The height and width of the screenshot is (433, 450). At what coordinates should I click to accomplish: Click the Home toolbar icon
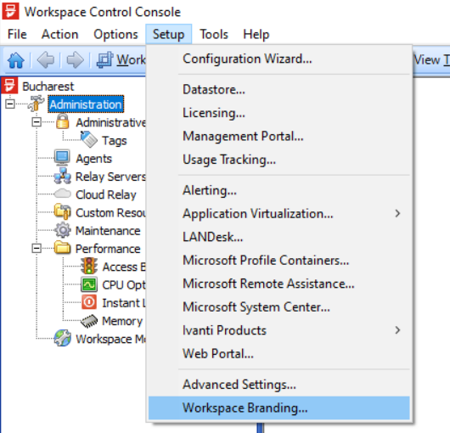[x=16, y=60]
